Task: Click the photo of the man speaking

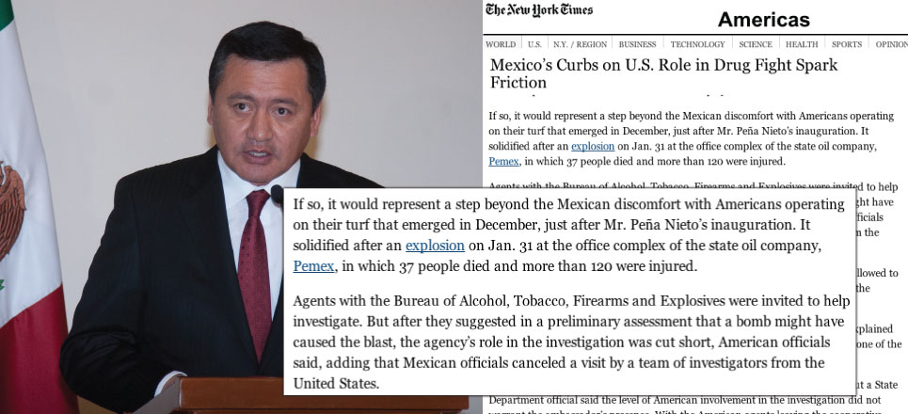Action: [241, 207]
